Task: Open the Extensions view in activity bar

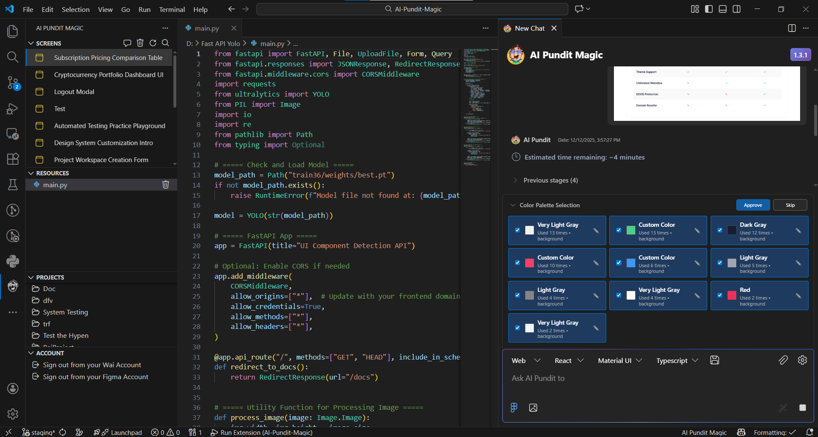Action: (x=12, y=159)
